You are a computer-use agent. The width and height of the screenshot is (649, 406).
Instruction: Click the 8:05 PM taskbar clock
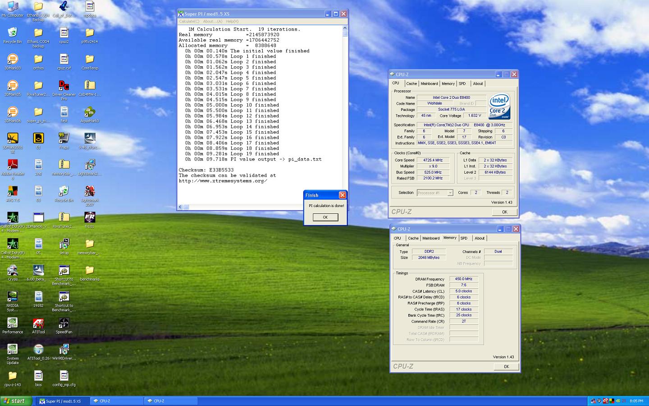click(636, 401)
